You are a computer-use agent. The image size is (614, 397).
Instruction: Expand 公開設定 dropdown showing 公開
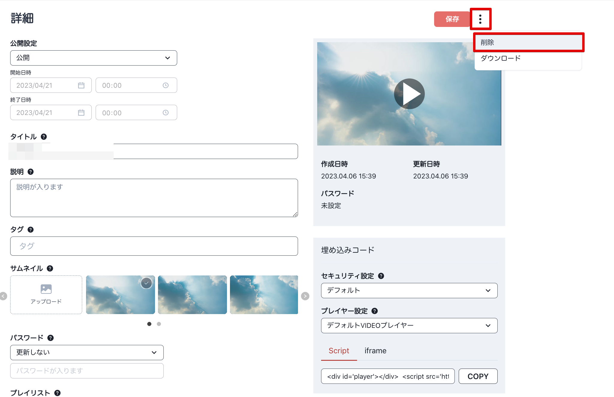94,58
